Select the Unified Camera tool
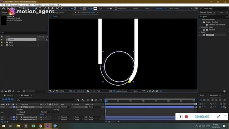 tap(24, 9)
